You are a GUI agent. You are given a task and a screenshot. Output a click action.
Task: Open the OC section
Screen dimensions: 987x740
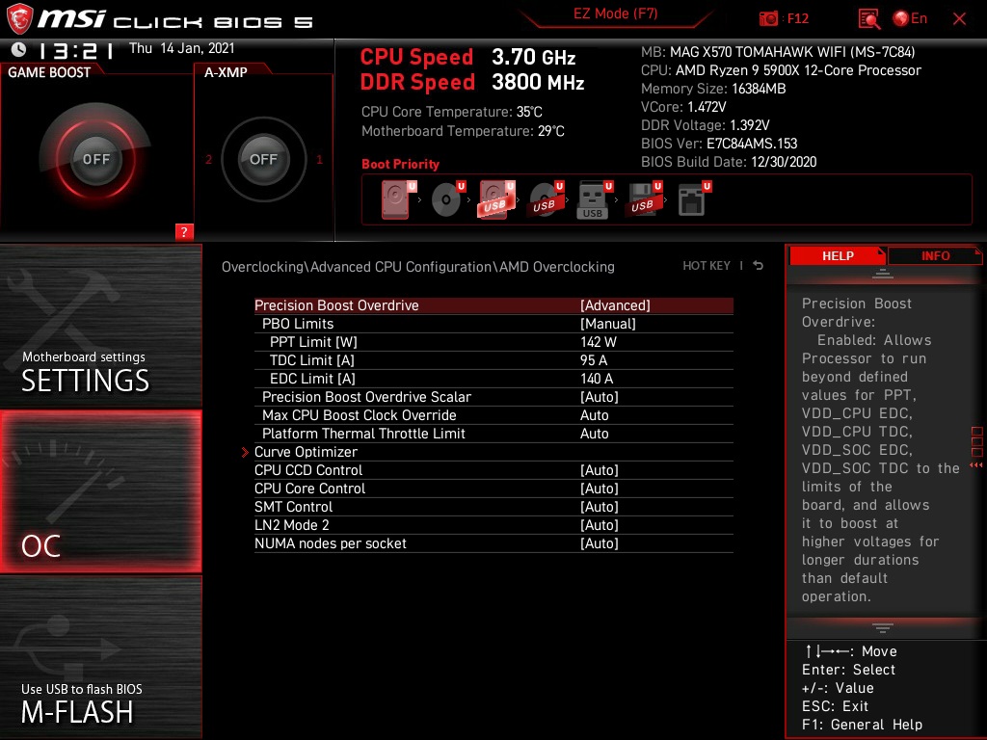pos(100,491)
